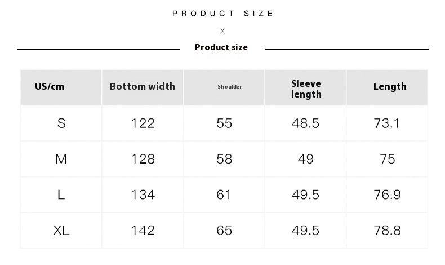
Task: Select the 142 bottom width for XL
Action: point(143,230)
